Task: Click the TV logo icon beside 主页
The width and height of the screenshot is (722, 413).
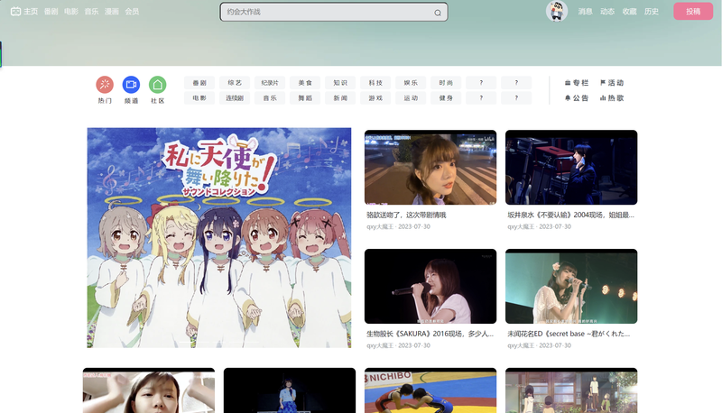Action: (x=15, y=12)
